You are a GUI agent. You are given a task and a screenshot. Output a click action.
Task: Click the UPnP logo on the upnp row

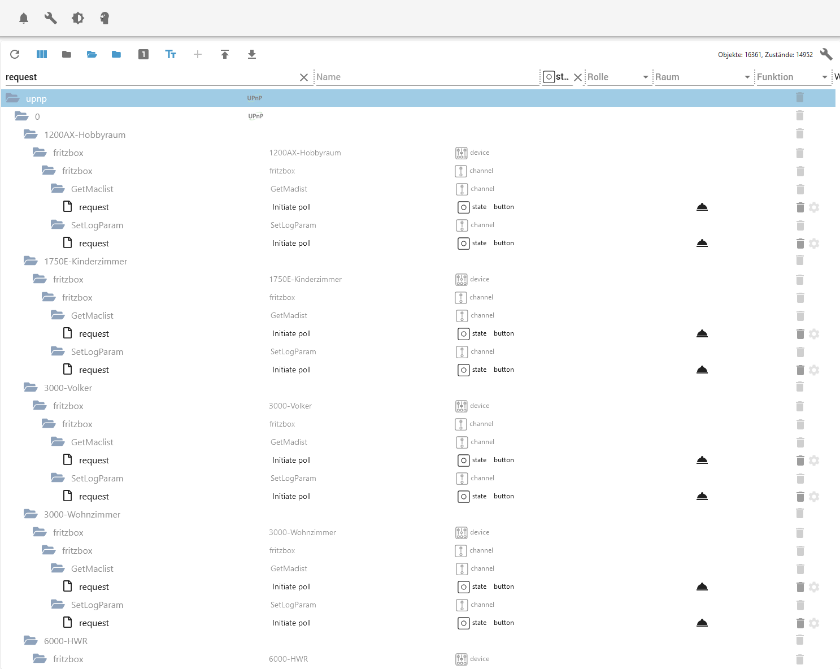coord(255,98)
